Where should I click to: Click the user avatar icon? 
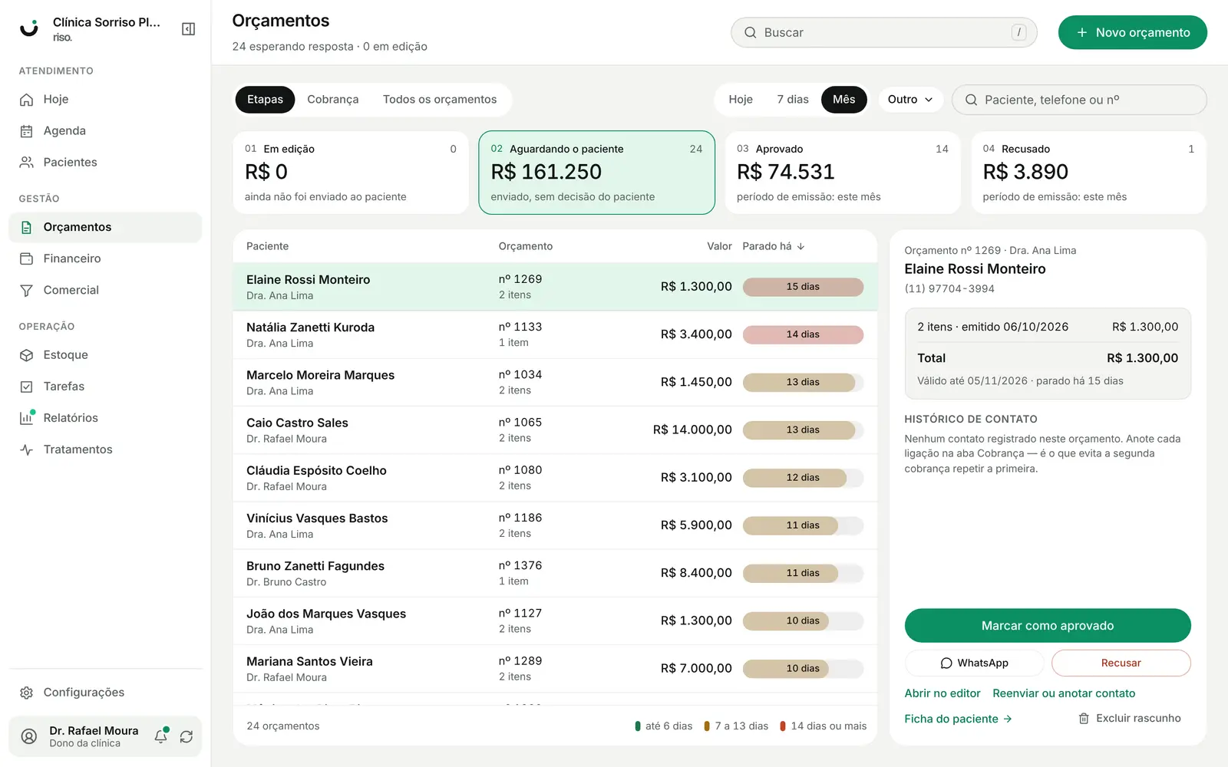coord(29,736)
